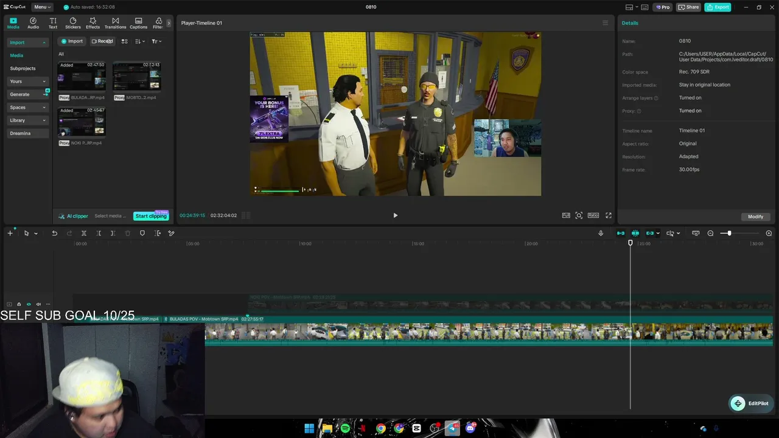
Task: Play the preview video
Action: [x=395, y=215]
